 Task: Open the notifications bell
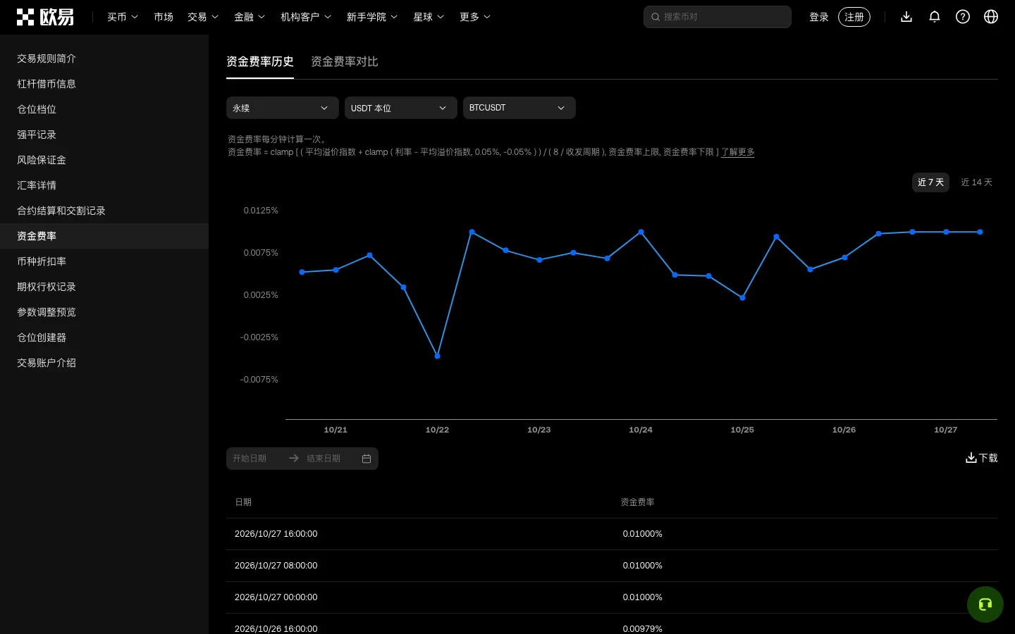click(x=935, y=17)
